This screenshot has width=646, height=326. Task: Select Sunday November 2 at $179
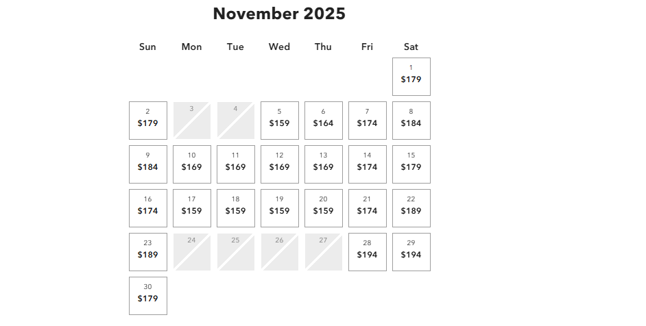148,121
